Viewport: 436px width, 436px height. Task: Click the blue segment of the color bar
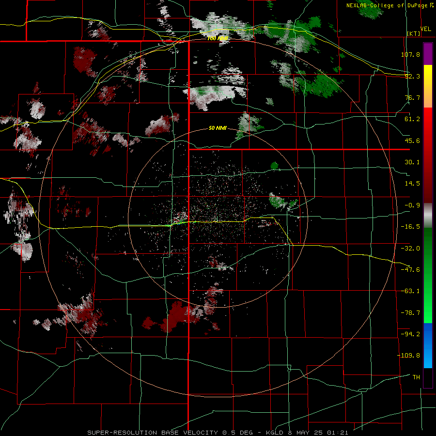428,345
